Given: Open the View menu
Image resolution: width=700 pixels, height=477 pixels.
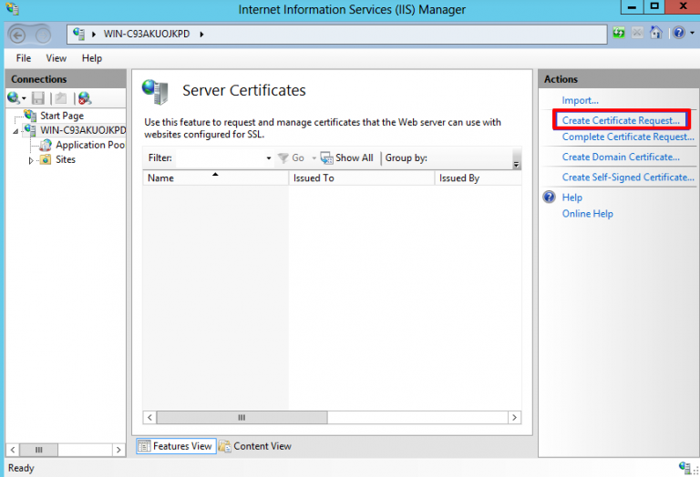Looking at the screenshot, I should pos(56,58).
